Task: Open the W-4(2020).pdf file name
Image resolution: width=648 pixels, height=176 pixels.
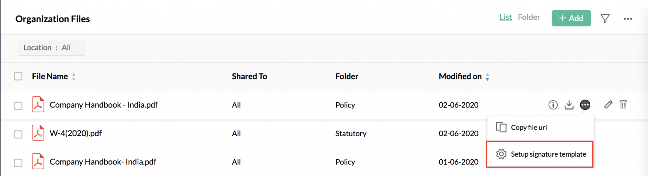Action: pos(75,133)
